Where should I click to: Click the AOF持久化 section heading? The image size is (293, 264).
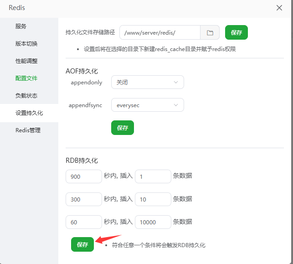(82, 71)
